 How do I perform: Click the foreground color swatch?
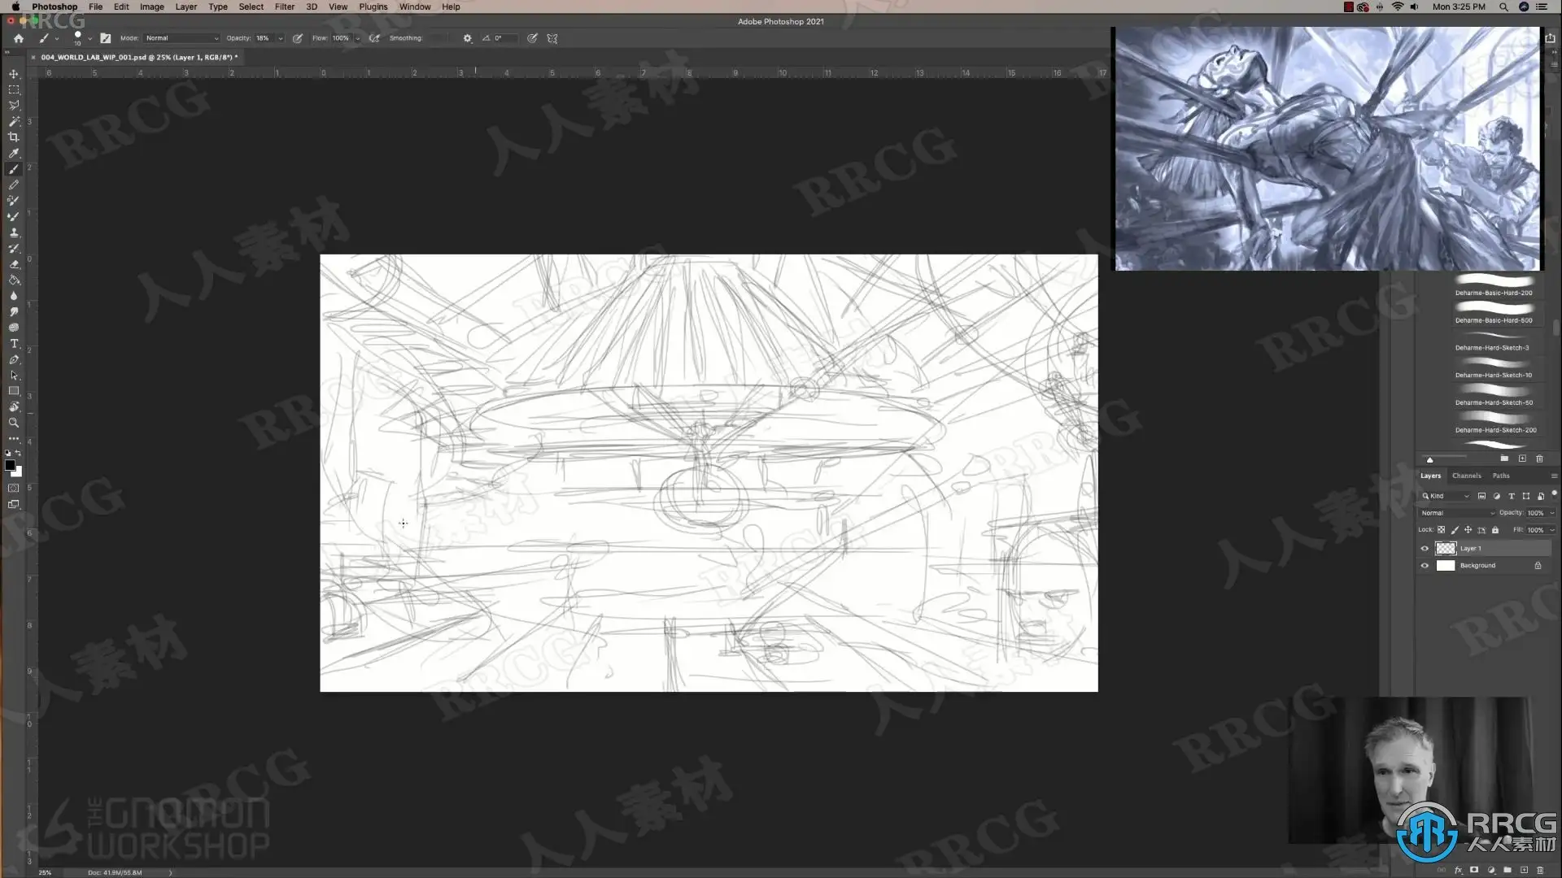pos(10,465)
